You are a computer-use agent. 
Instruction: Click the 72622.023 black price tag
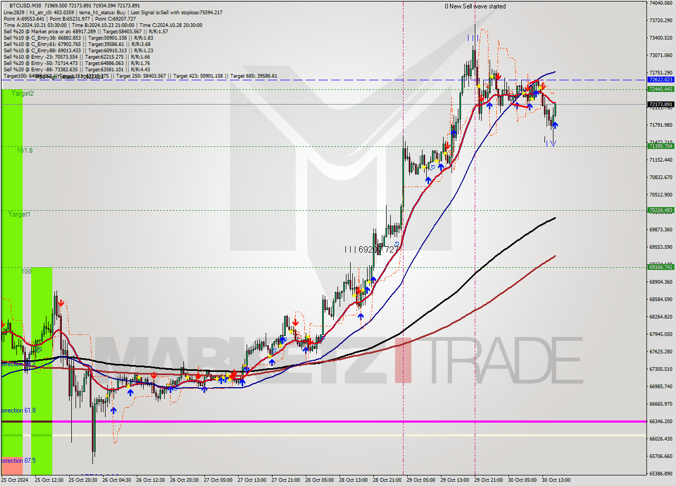[661, 80]
